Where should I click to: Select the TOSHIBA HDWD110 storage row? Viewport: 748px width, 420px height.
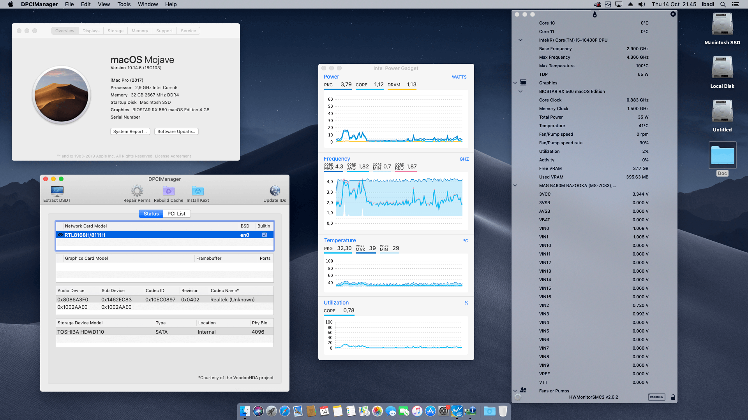click(165, 332)
